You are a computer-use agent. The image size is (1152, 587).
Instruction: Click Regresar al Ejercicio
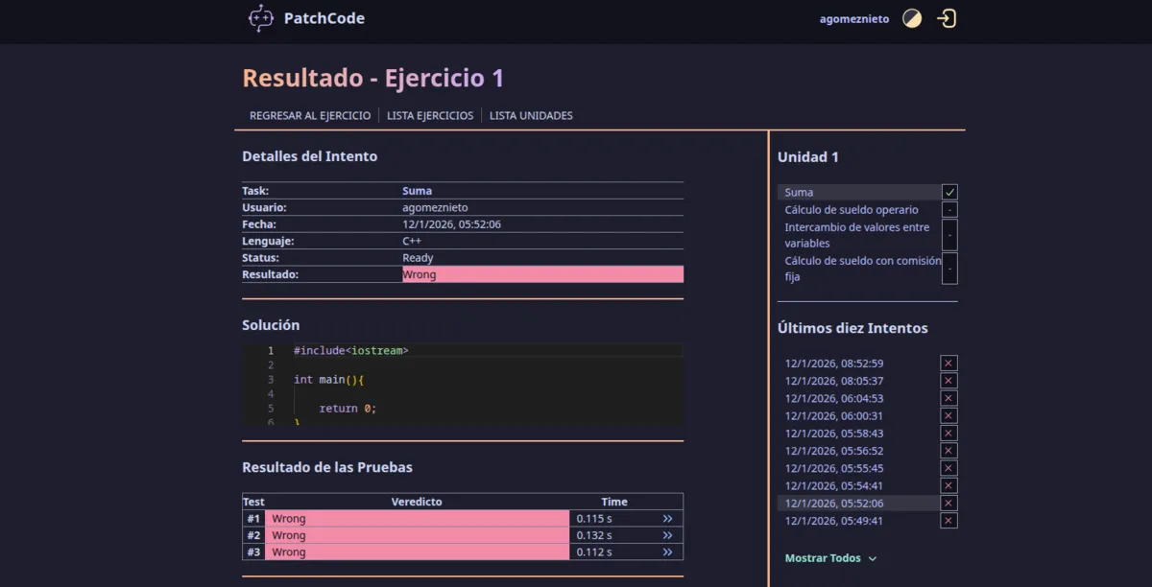(309, 115)
